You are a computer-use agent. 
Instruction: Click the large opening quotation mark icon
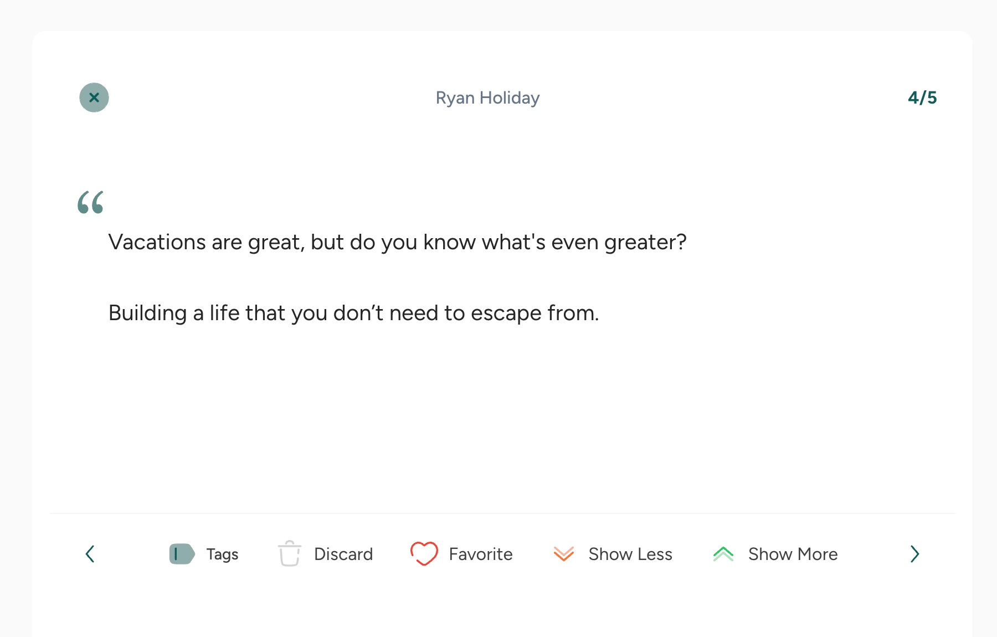click(91, 202)
